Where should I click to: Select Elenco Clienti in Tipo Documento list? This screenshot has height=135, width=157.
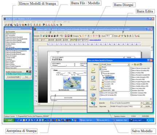pyautogui.click(x=9, y=63)
